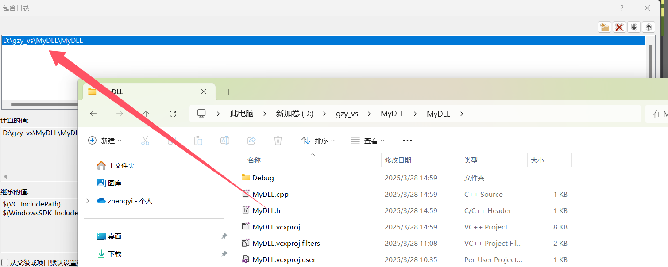The image size is (668, 267).
Task: Select the Paste icon in Explorer toolbar
Action: coord(198,140)
